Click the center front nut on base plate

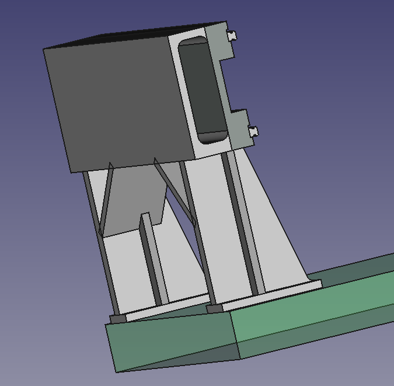click(x=214, y=309)
